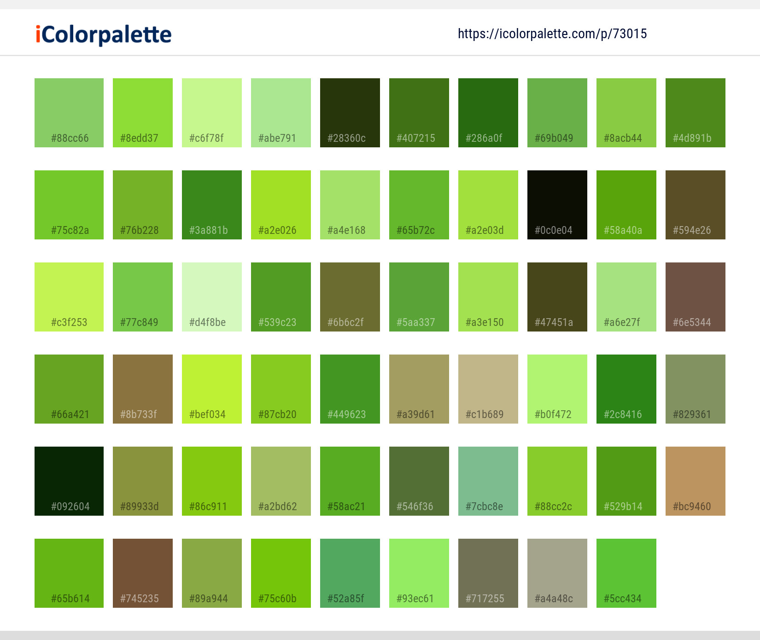Viewport: 760px width, 640px height.
Task: Pick the teal-green #7cbc8e swatch
Action: point(488,481)
